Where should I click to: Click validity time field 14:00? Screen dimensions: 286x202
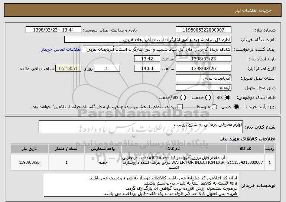click(147, 69)
